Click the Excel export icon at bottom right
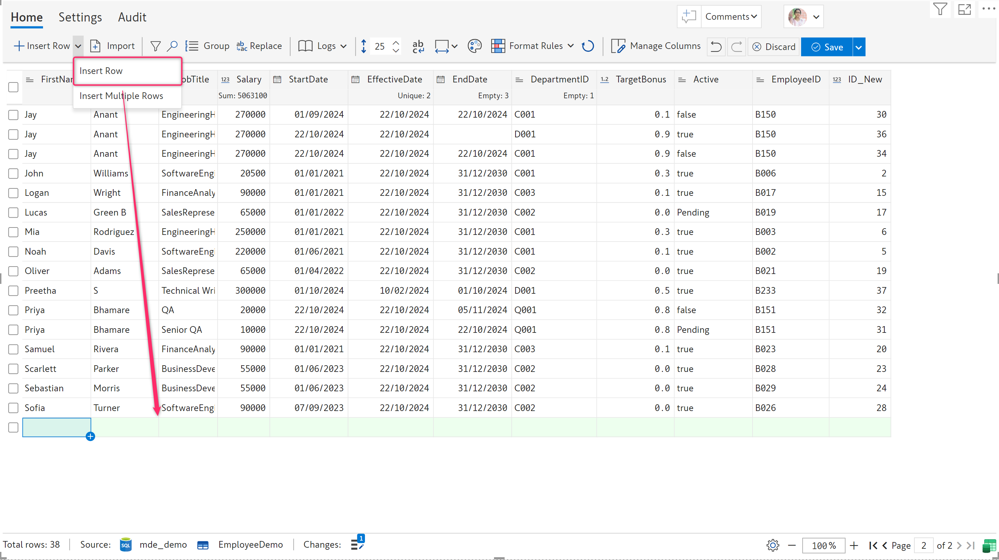 pos(989,545)
